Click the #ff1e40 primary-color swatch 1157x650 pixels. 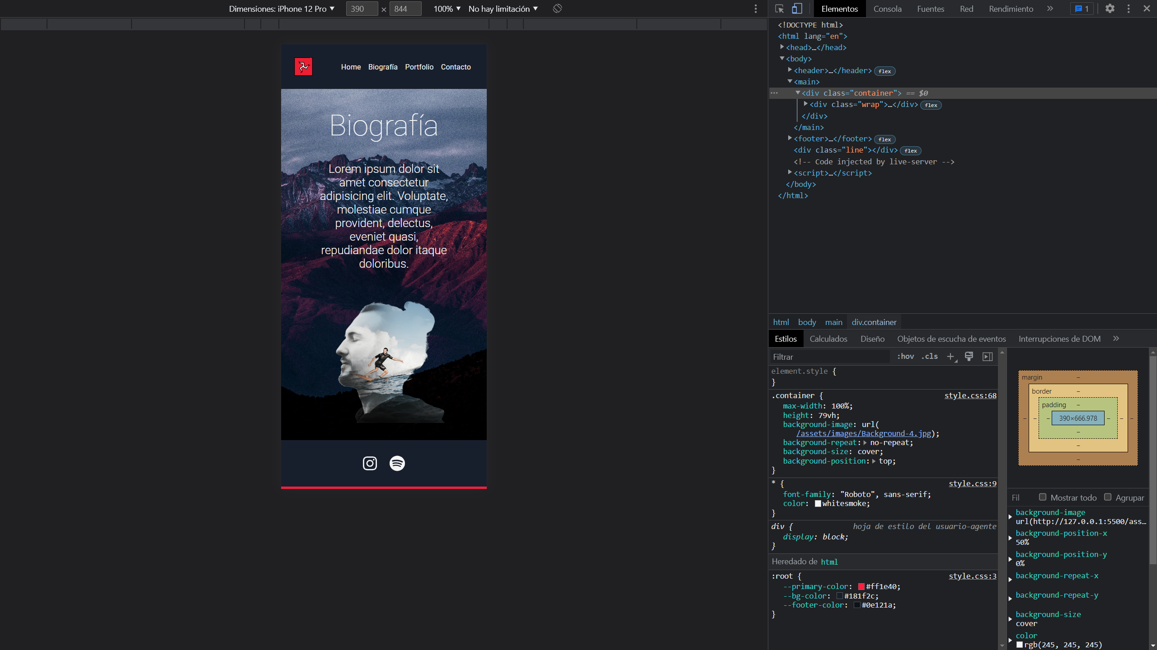(x=861, y=586)
